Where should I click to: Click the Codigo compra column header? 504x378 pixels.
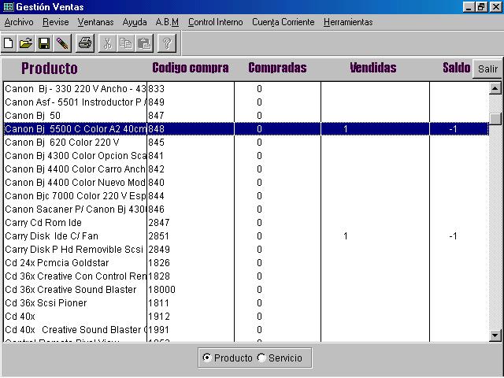[191, 68]
